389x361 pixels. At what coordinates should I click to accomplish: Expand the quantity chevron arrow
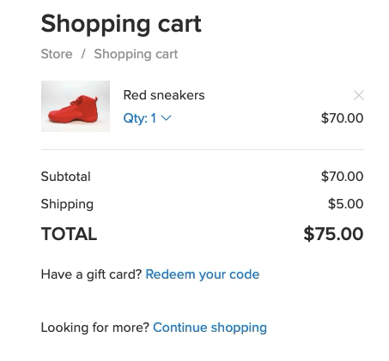[x=166, y=118]
